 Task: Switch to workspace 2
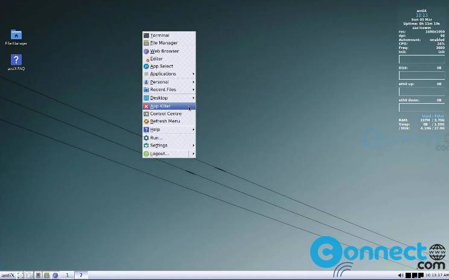[x=81, y=275]
